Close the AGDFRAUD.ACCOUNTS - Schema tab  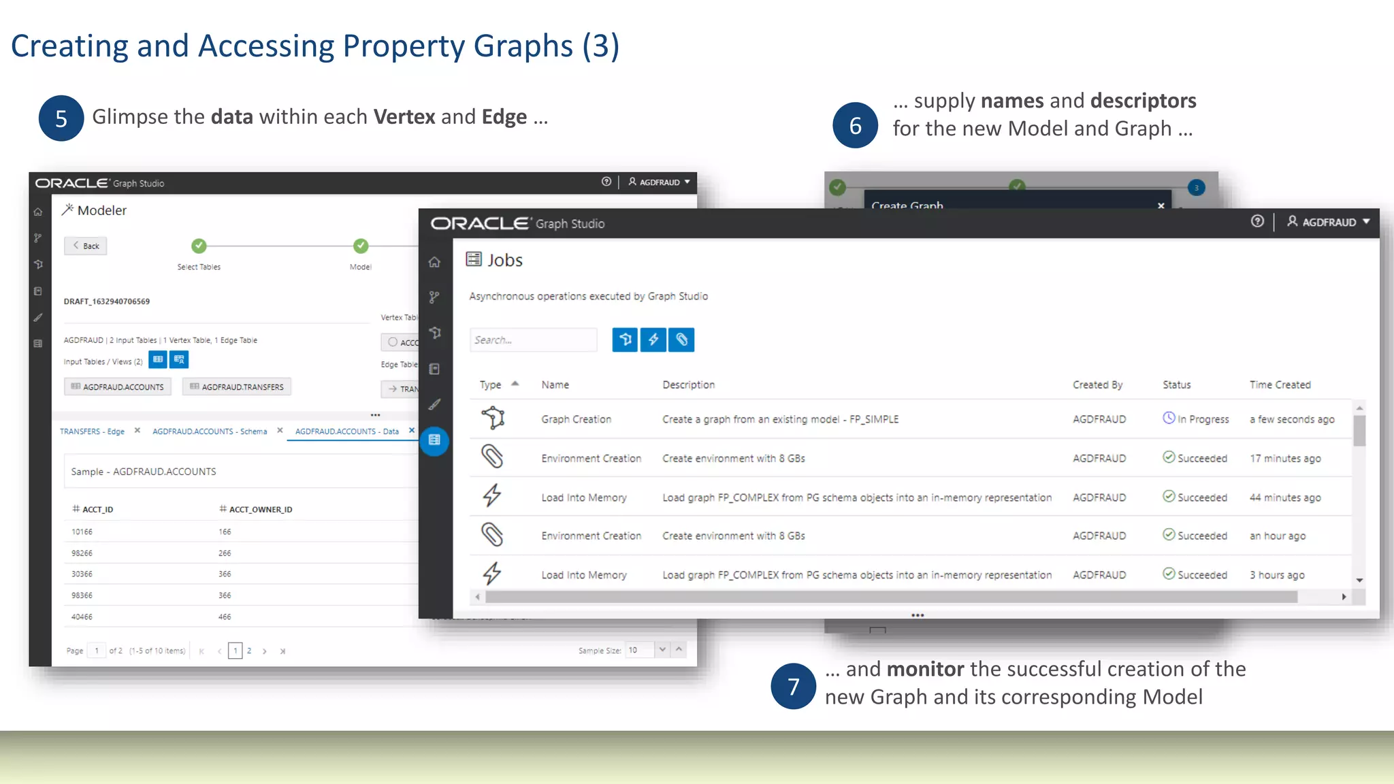280,431
